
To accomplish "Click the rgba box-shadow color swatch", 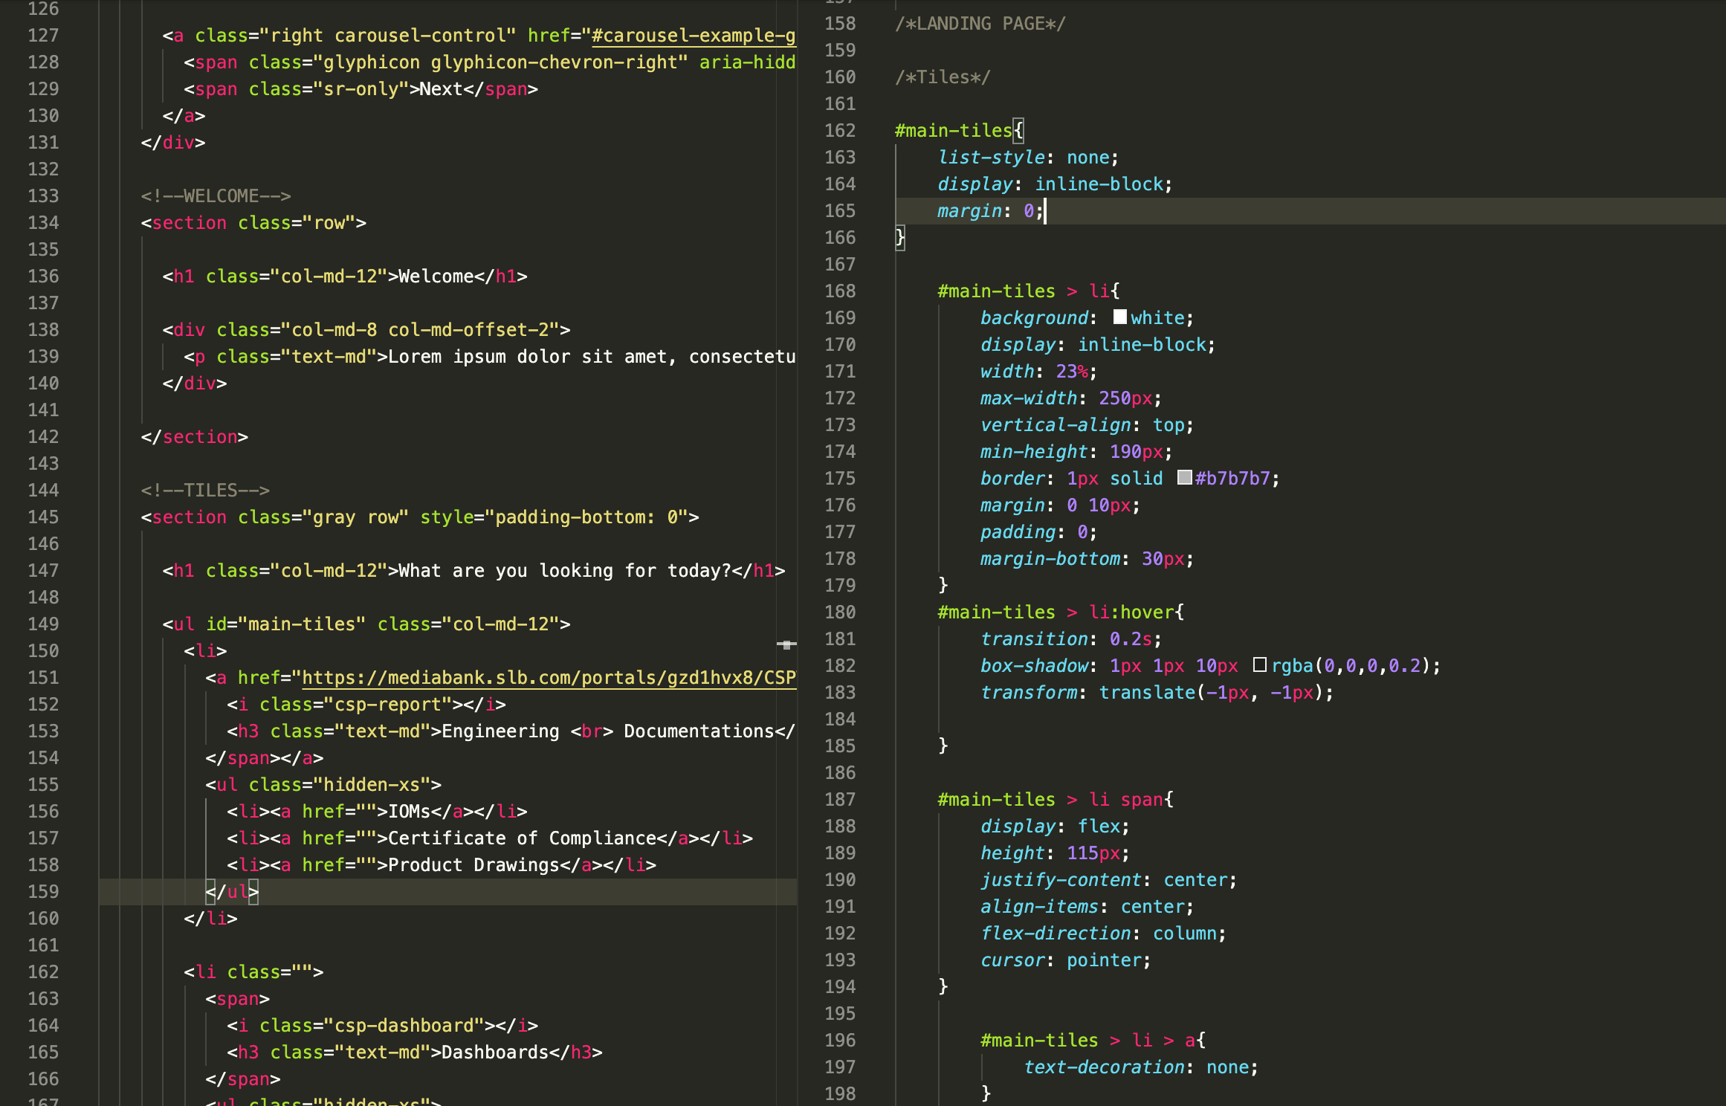I will [x=1259, y=665].
